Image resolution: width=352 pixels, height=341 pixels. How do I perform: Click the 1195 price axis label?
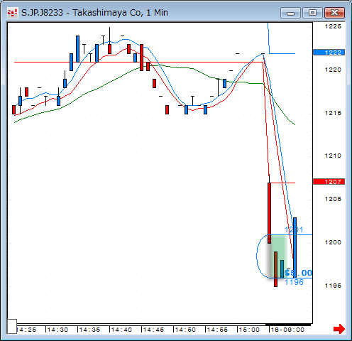click(x=333, y=286)
